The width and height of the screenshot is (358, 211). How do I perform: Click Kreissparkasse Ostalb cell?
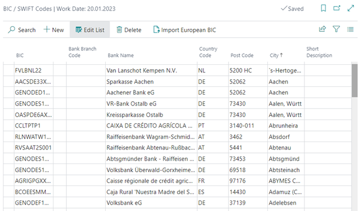tap(151, 115)
